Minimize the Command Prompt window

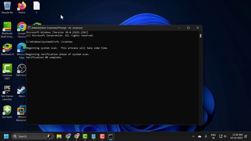180,28
